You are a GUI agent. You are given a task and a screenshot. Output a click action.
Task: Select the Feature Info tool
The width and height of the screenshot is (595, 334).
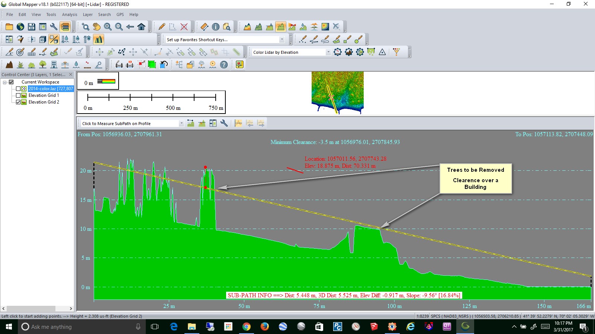(x=216, y=27)
